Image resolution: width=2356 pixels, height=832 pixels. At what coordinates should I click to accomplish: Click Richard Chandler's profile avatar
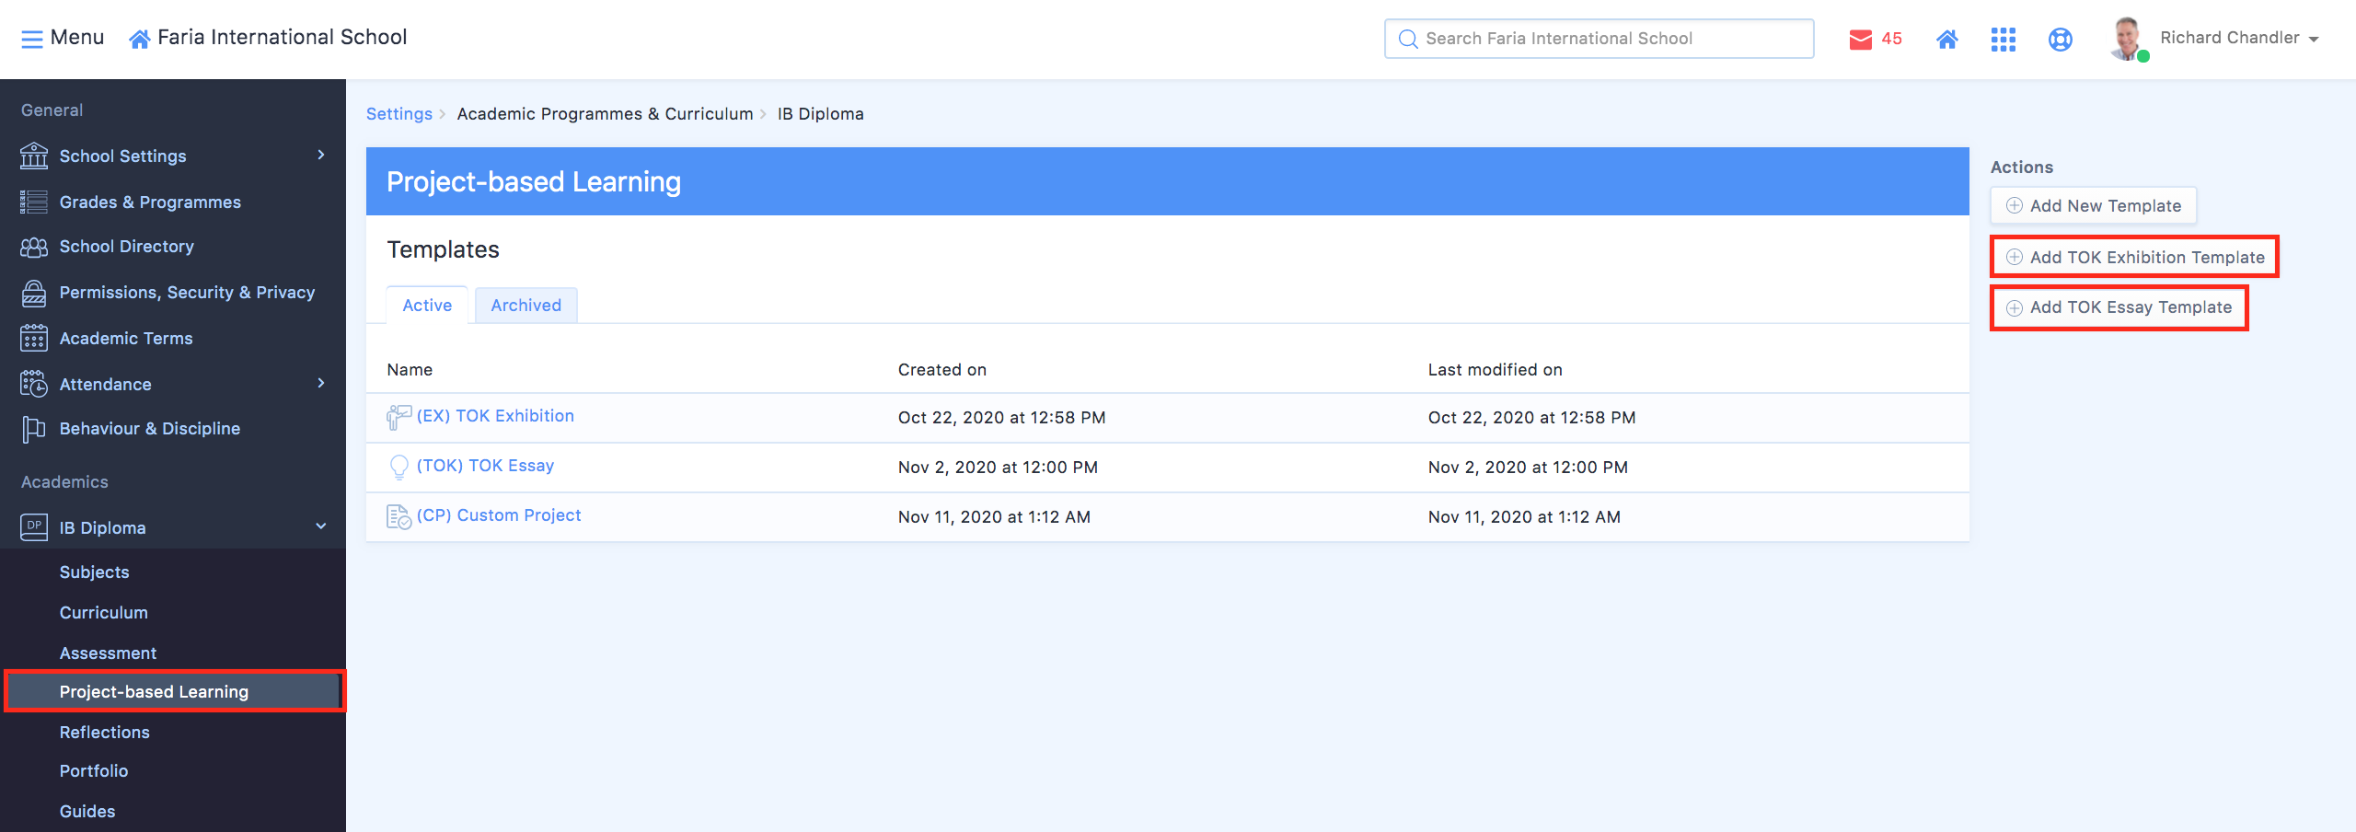[2127, 39]
